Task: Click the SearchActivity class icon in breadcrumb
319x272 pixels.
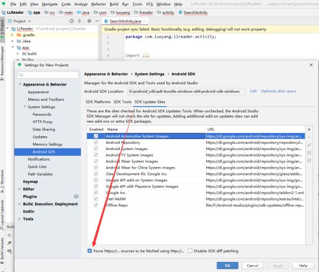Action: [x=180, y=12]
